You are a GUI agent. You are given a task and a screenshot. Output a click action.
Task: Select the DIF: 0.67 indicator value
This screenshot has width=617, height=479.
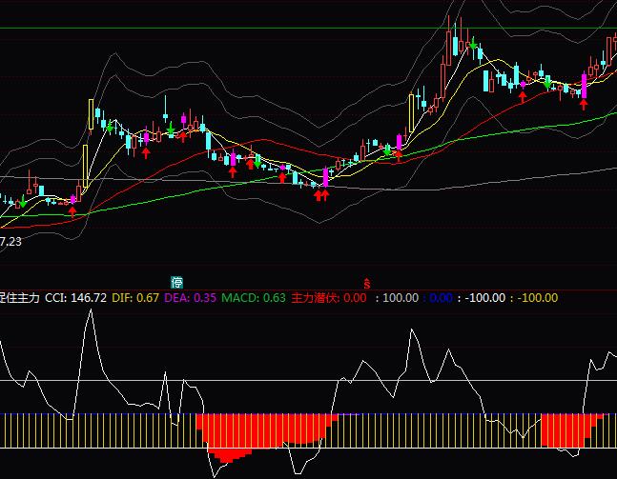134,298
